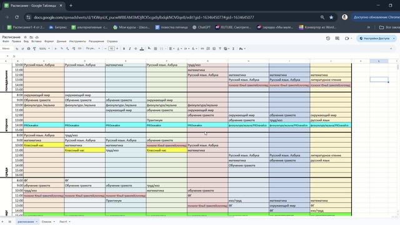This screenshot has height=225, width=400.
Task: Open the Данные menu
Action: click(x=61, y=41)
